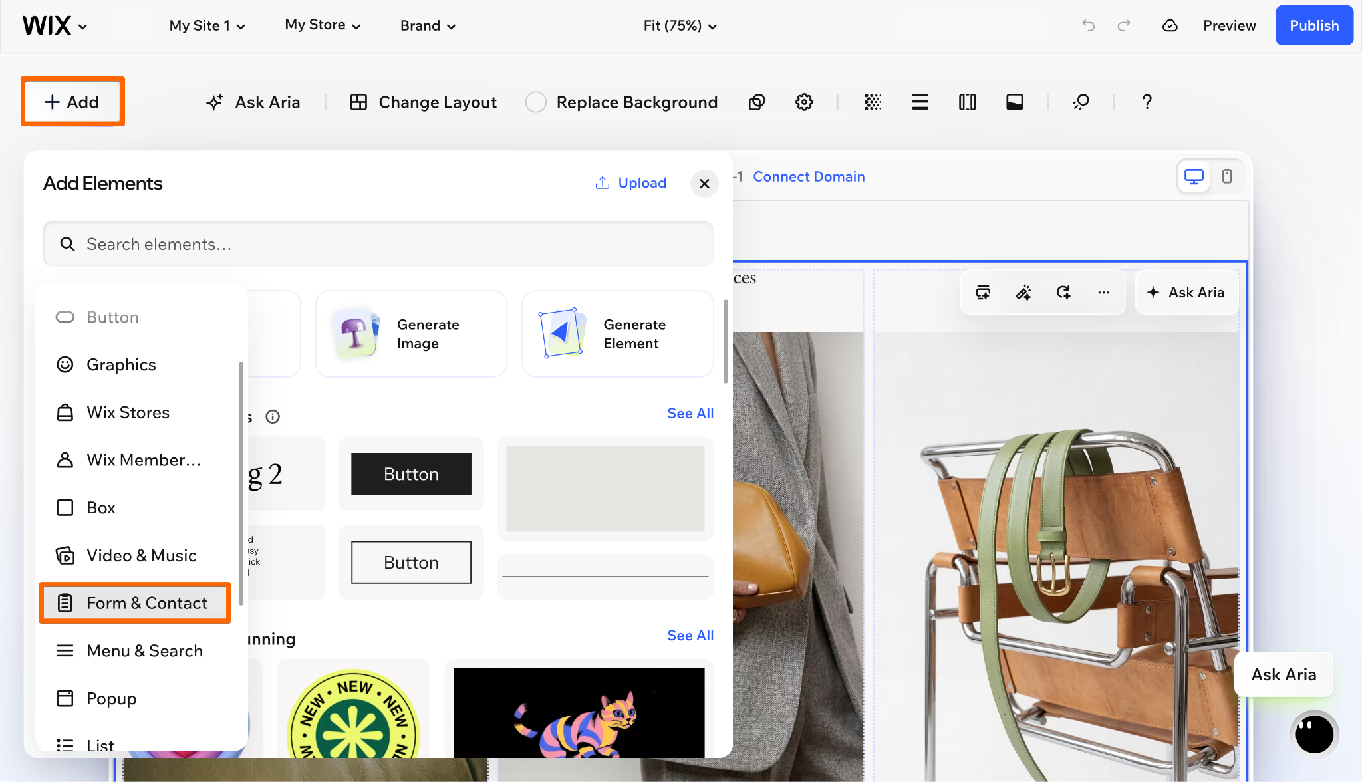The width and height of the screenshot is (1362, 782).
Task: Click the outlined Button preset
Action: tap(411, 563)
